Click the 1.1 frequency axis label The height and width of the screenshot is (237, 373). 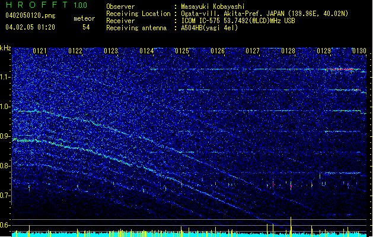5,77
